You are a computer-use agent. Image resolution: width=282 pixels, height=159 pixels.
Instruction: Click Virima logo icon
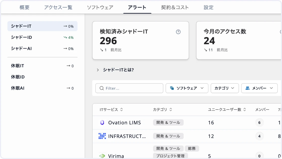pyautogui.click(x=102, y=156)
